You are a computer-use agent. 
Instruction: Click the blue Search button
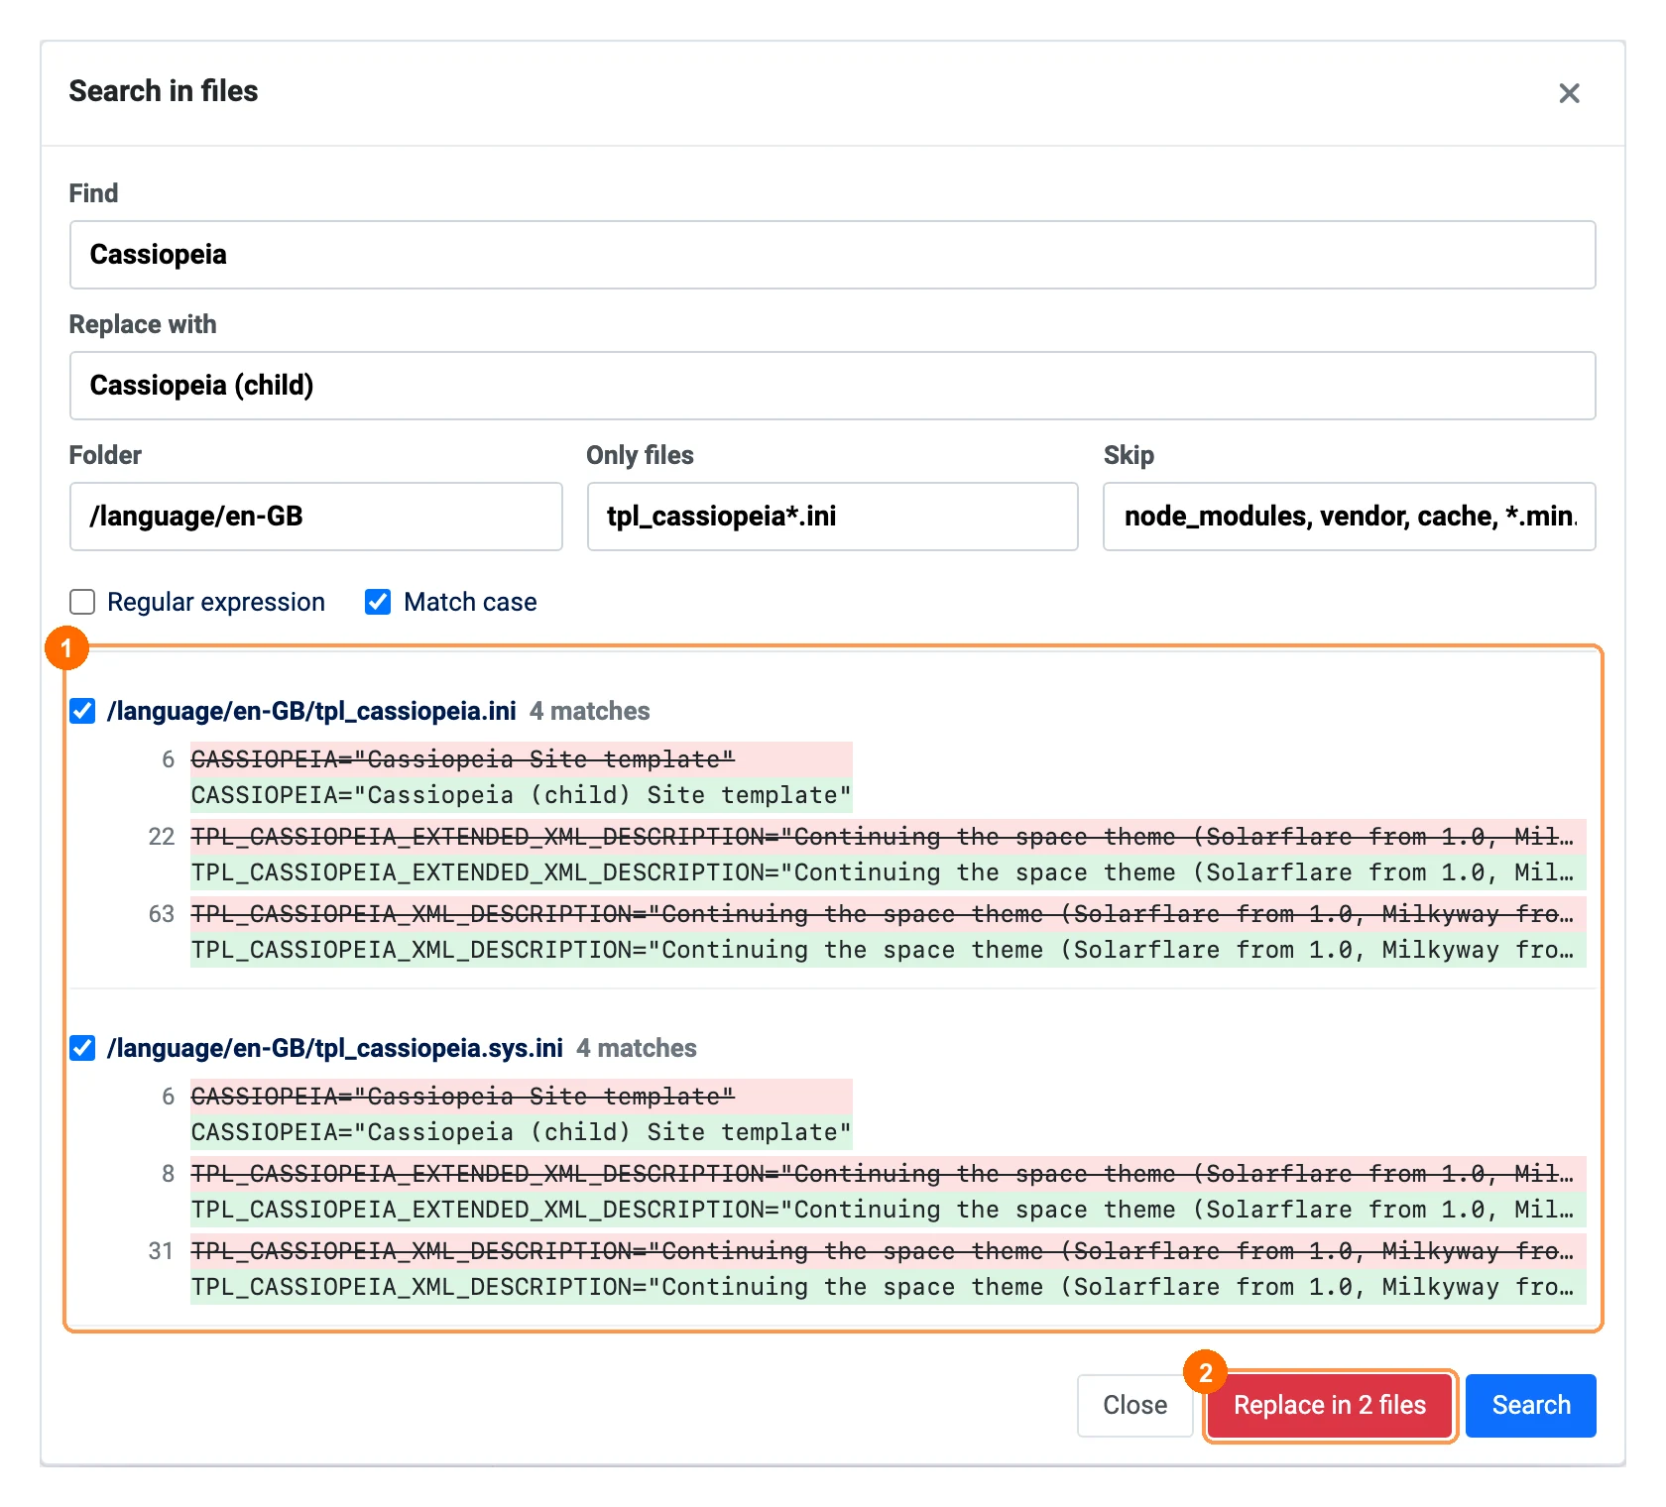click(x=1530, y=1405)
